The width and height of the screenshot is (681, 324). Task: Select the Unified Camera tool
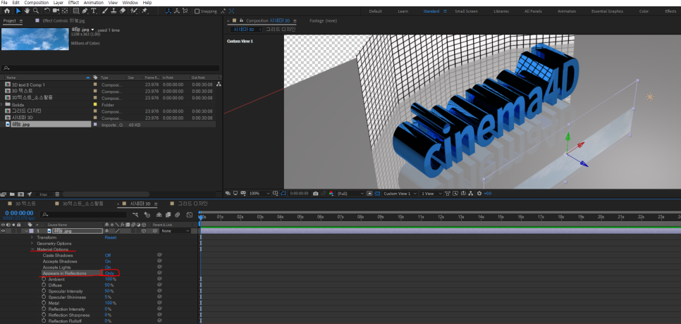click(56, 11)
